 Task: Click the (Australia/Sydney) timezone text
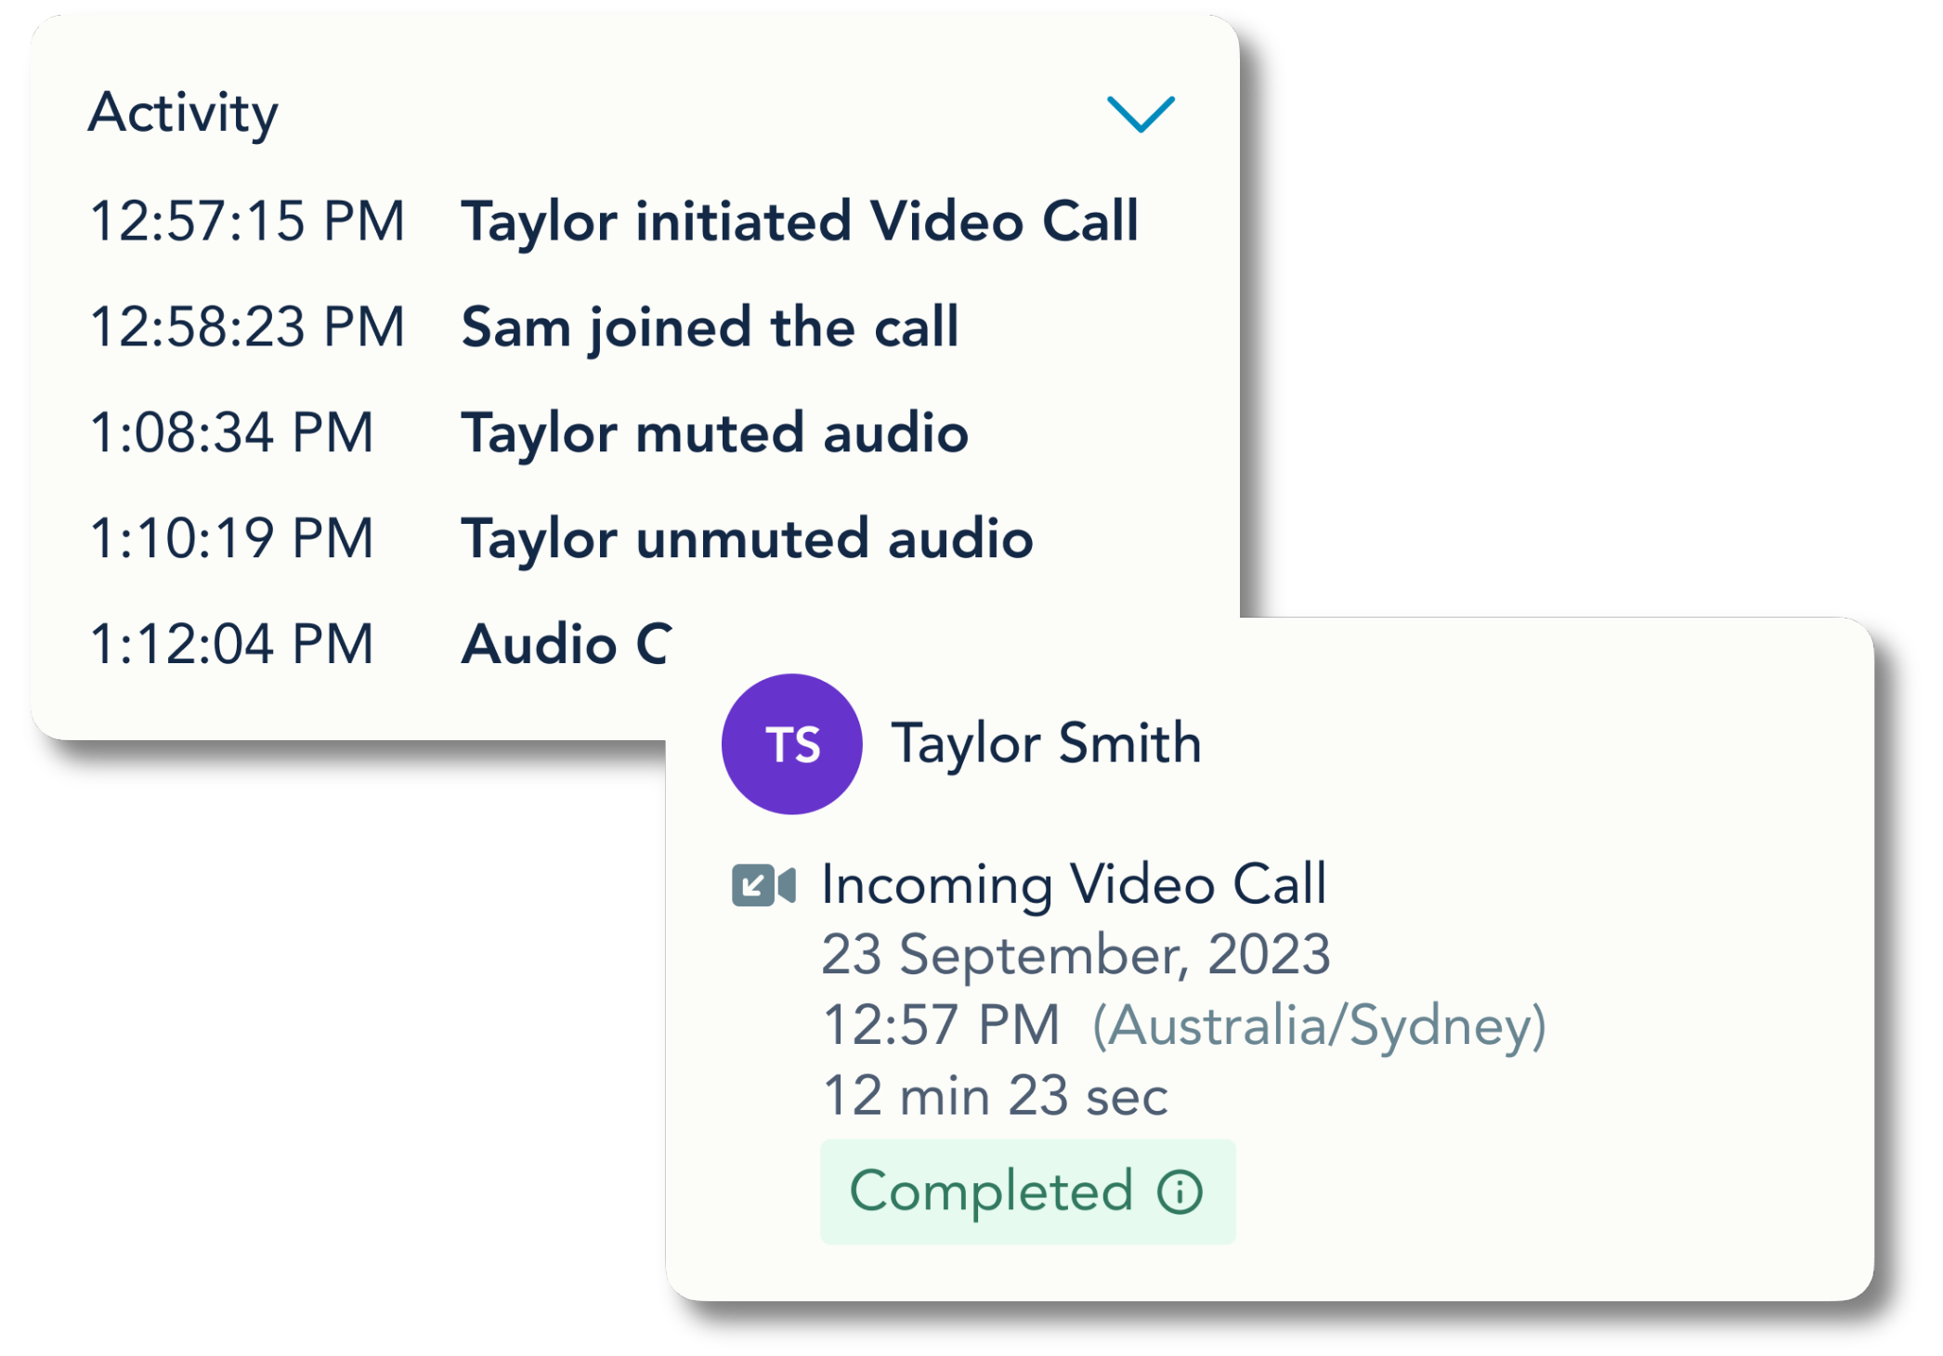pyautogui.click(x=1319, y=1027)
